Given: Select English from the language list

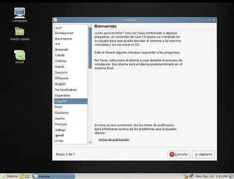Looking at the screenshot, I should 71,84.
